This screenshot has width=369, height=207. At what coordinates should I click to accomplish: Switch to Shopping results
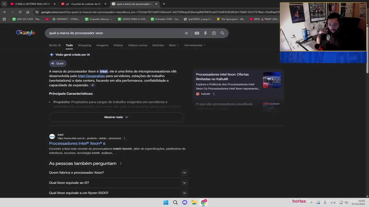click(x=84, y=45)
